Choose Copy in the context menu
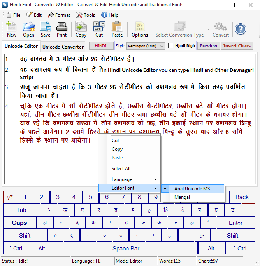 (x=129, y=149)
